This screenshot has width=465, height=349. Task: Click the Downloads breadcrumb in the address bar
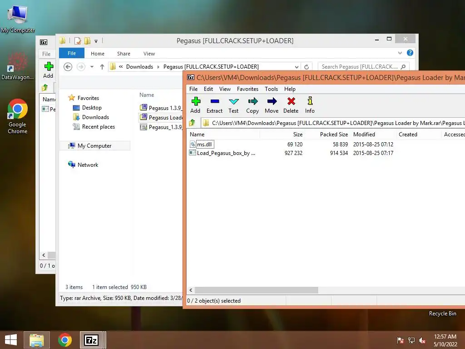139,67
